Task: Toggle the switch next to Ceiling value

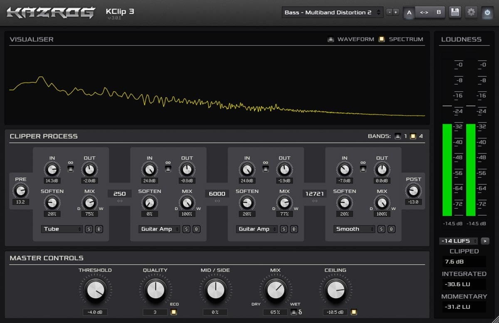Action: (354, 312)
